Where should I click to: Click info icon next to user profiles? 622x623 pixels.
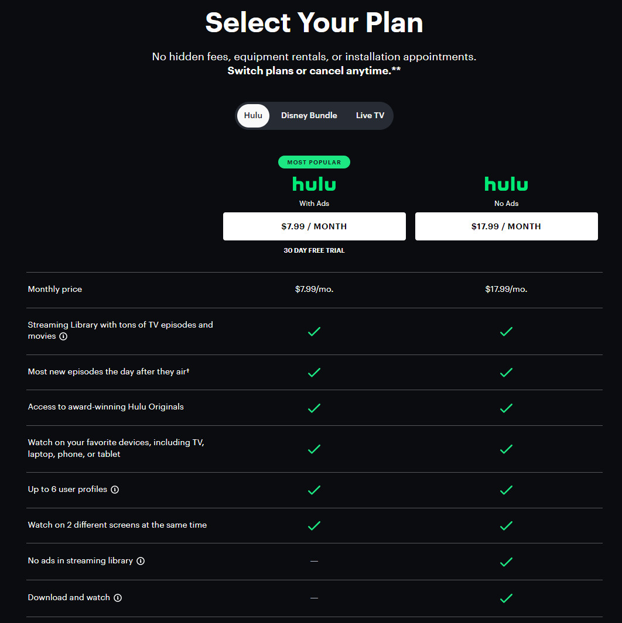click(115, 490)
